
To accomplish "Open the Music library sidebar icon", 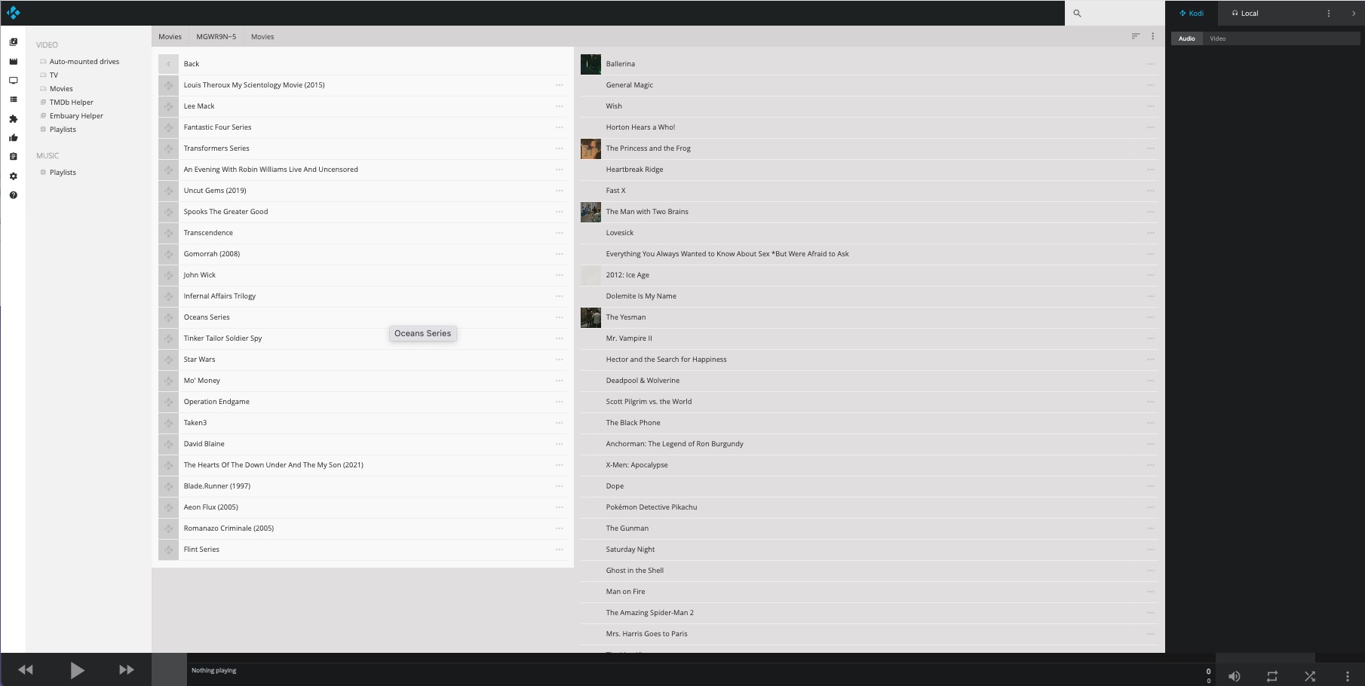I will coord(13,42).
